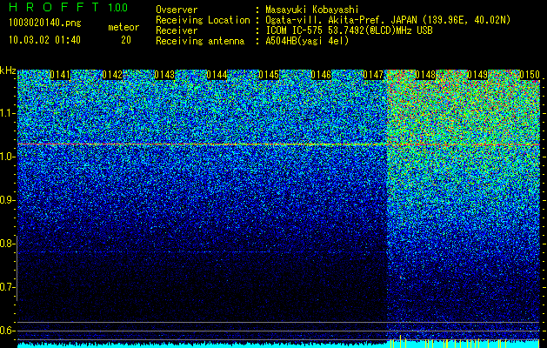
Task: Click the 0147 time marker
Action: tap(373, 75)
